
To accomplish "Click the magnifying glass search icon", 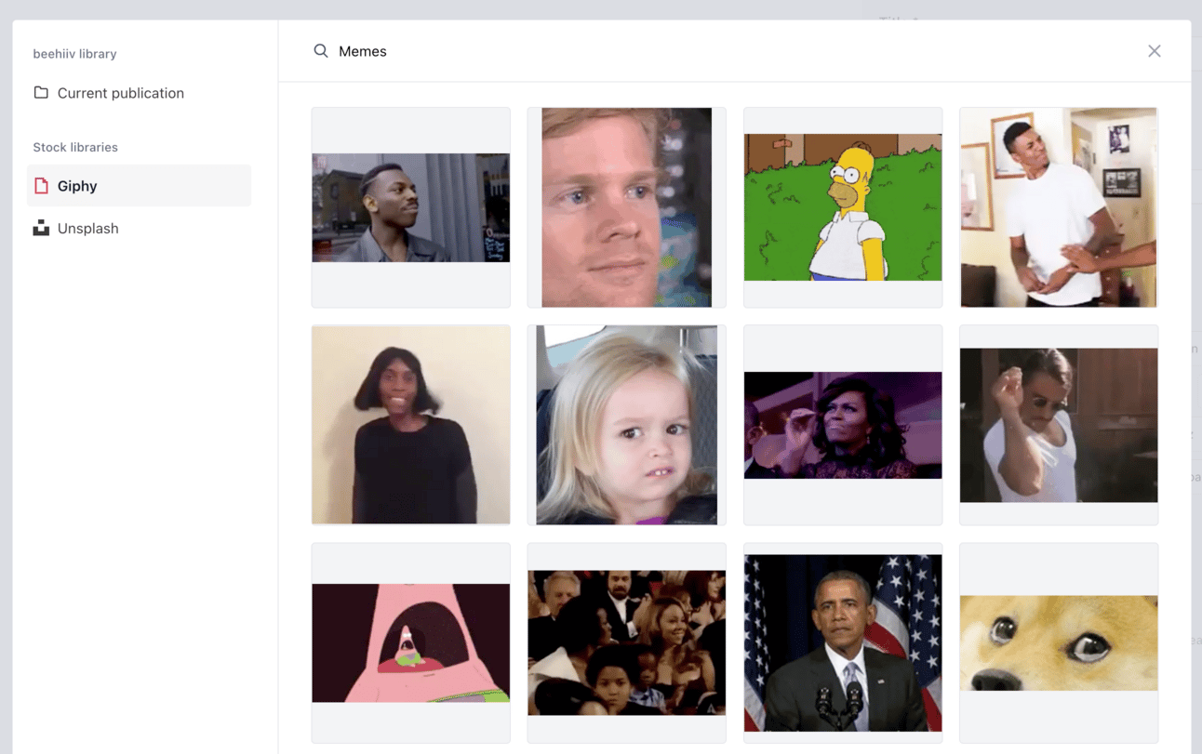I will (x=321, y=51).
